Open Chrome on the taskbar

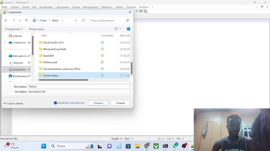point(147,146)
